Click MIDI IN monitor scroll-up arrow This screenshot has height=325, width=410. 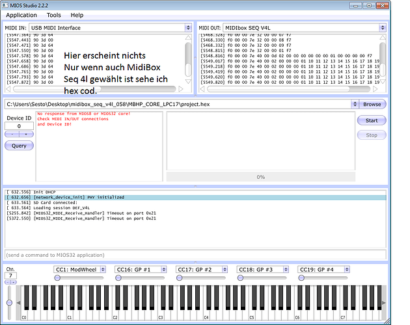[x=188, y=38]
